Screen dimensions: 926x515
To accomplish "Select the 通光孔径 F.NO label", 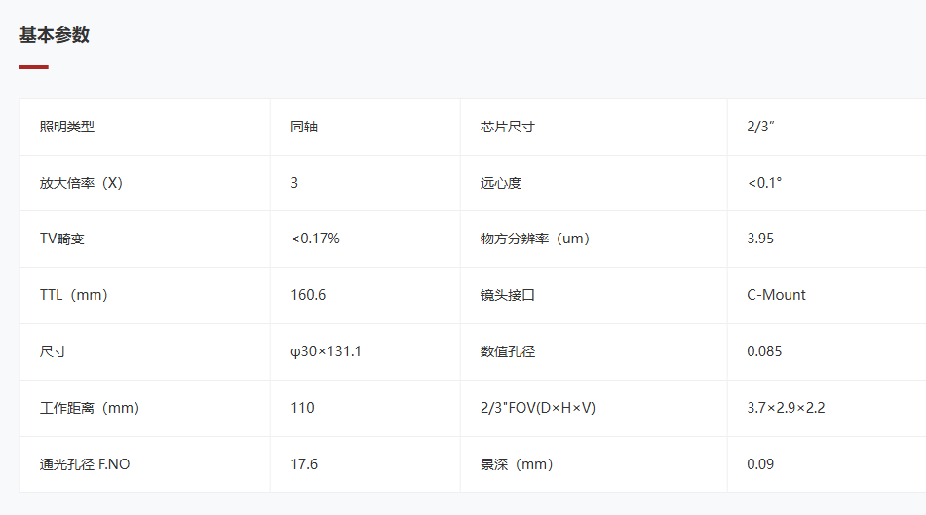I will [85, 464].
